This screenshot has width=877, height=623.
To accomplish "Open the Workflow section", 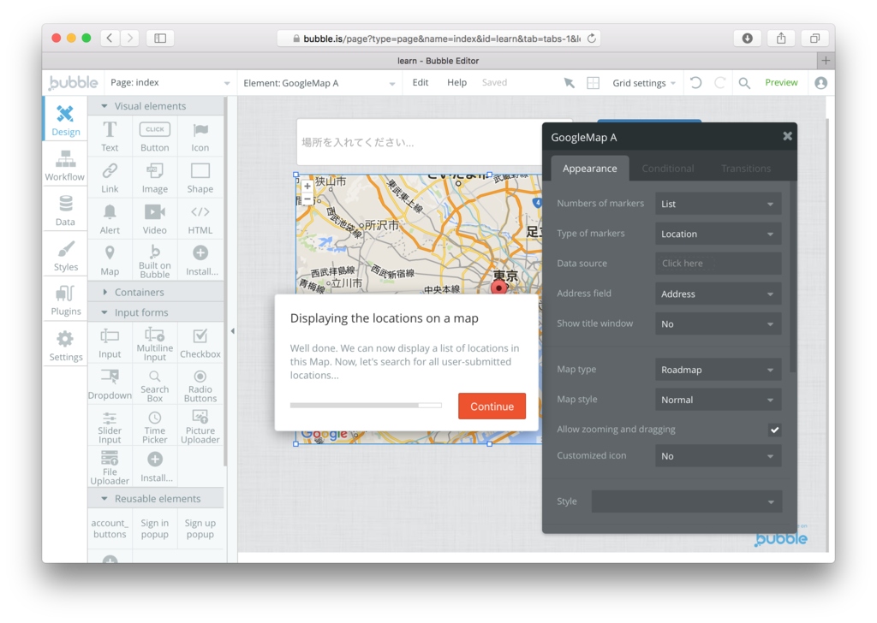I will coord(65,166).
